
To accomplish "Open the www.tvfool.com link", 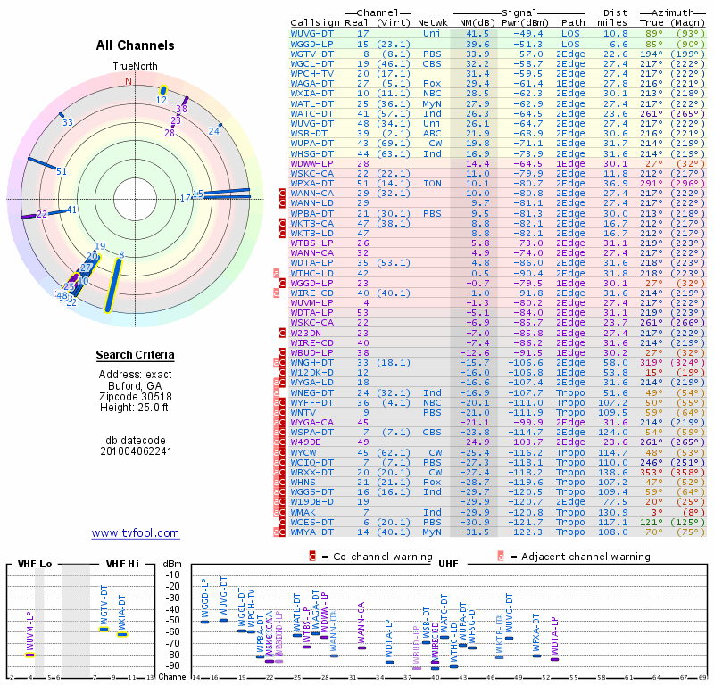I will pos(135,533).
